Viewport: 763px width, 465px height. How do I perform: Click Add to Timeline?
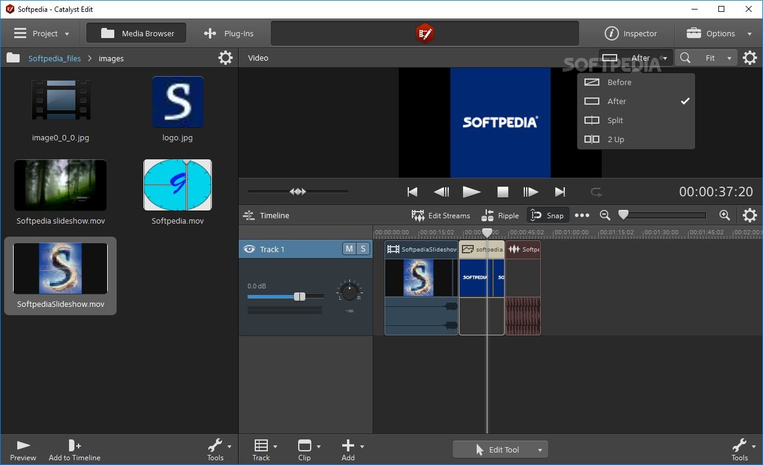coord(74,450)
